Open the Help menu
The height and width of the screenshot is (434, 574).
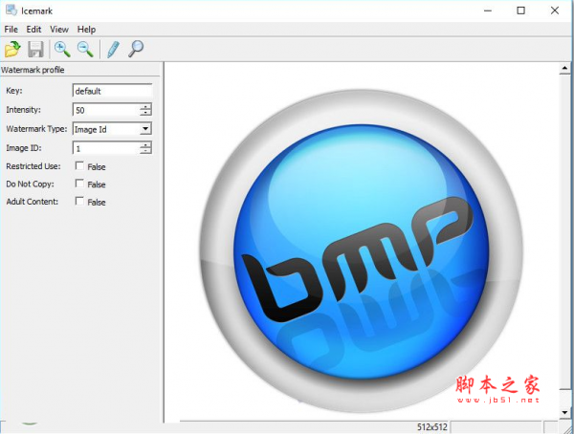[x=86, y=30]
